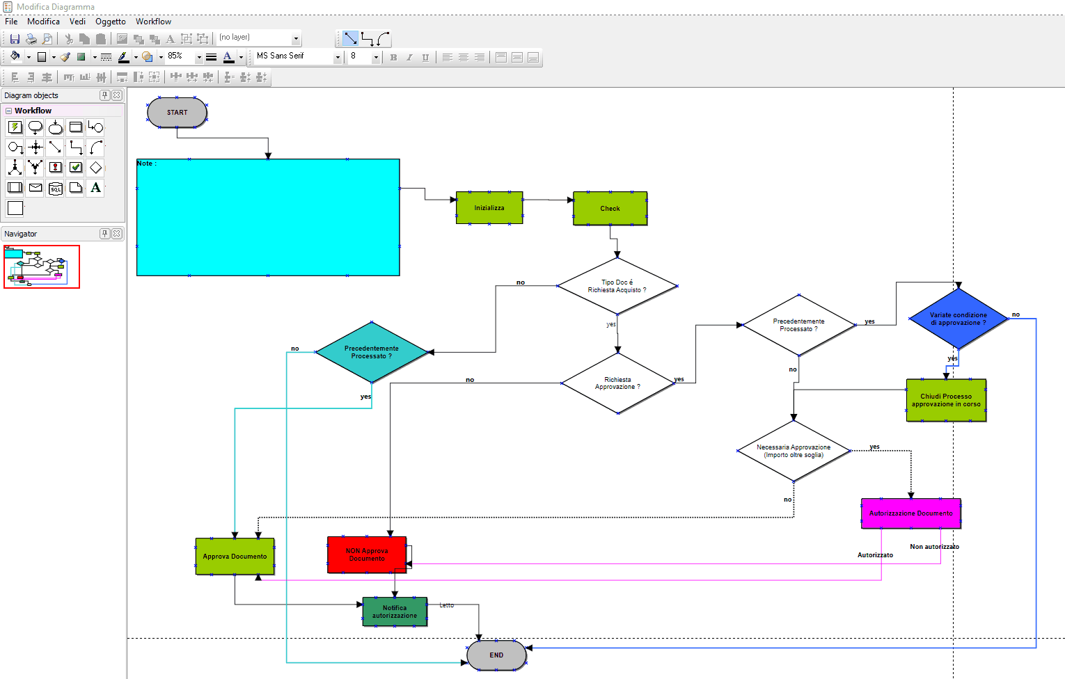Select the right-angle connector tool

tap(368, 38)
